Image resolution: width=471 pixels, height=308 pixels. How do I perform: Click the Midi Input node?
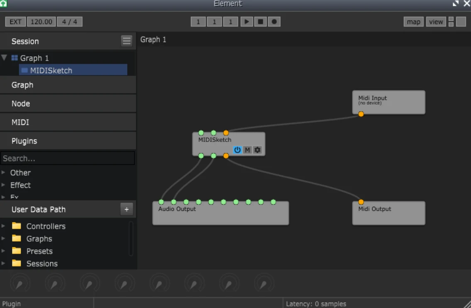click(388, 102)
